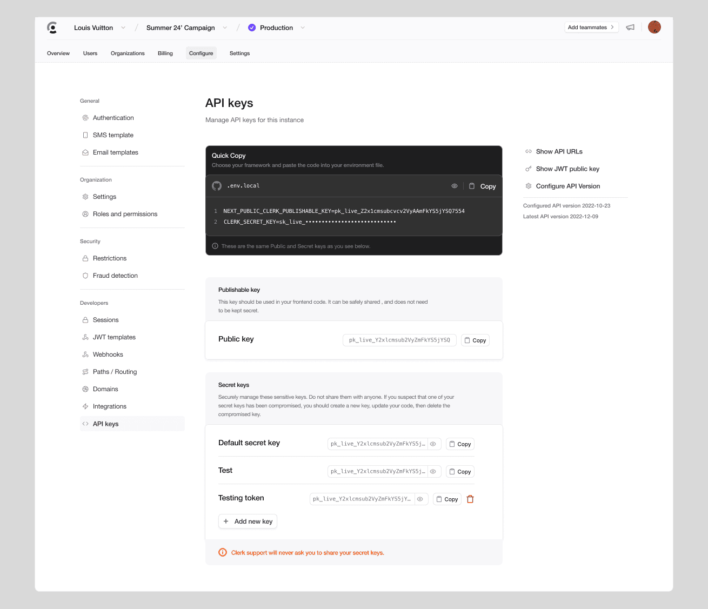The height and width of the screenshot is (609, 708).
Task: Click the person icon beside Roles and permissions
Action: point(85,214)
